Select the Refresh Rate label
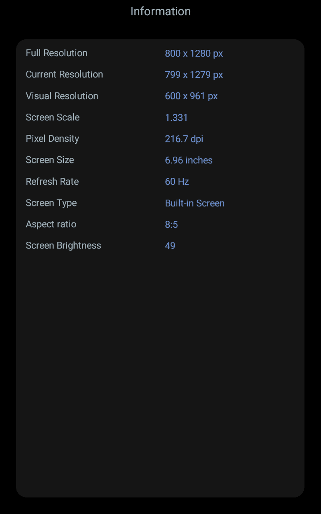The image size is (321, 514). click(x=52, y=182)
